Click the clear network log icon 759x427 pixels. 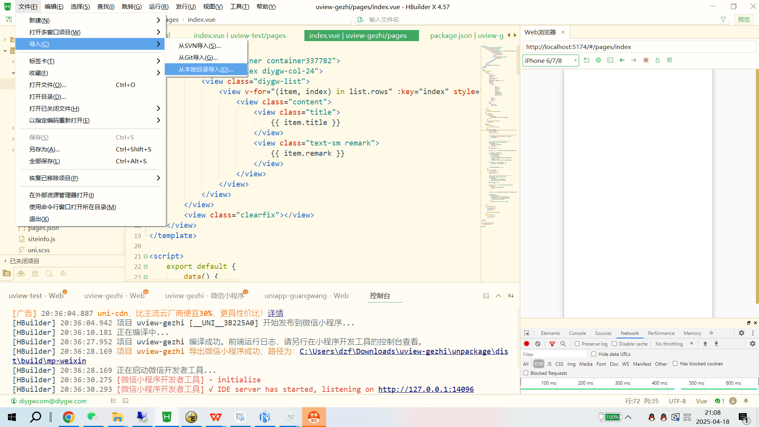538,344
